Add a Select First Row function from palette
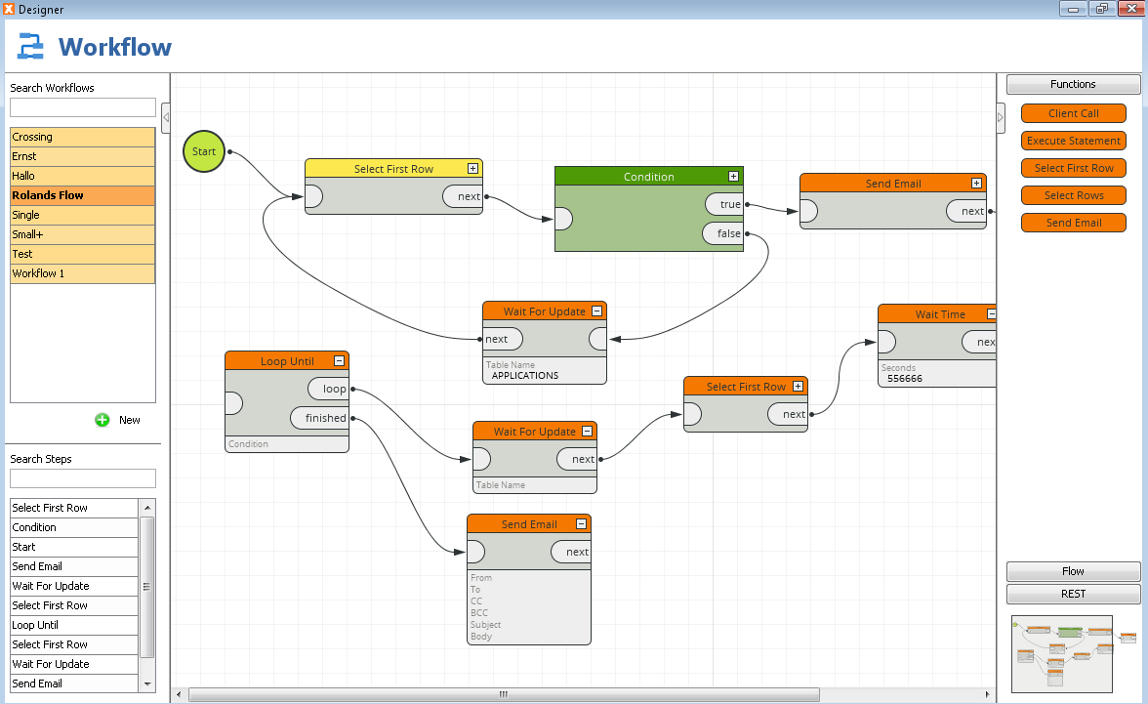This screenshot has width=1148, height=704. click(1074, 168)
